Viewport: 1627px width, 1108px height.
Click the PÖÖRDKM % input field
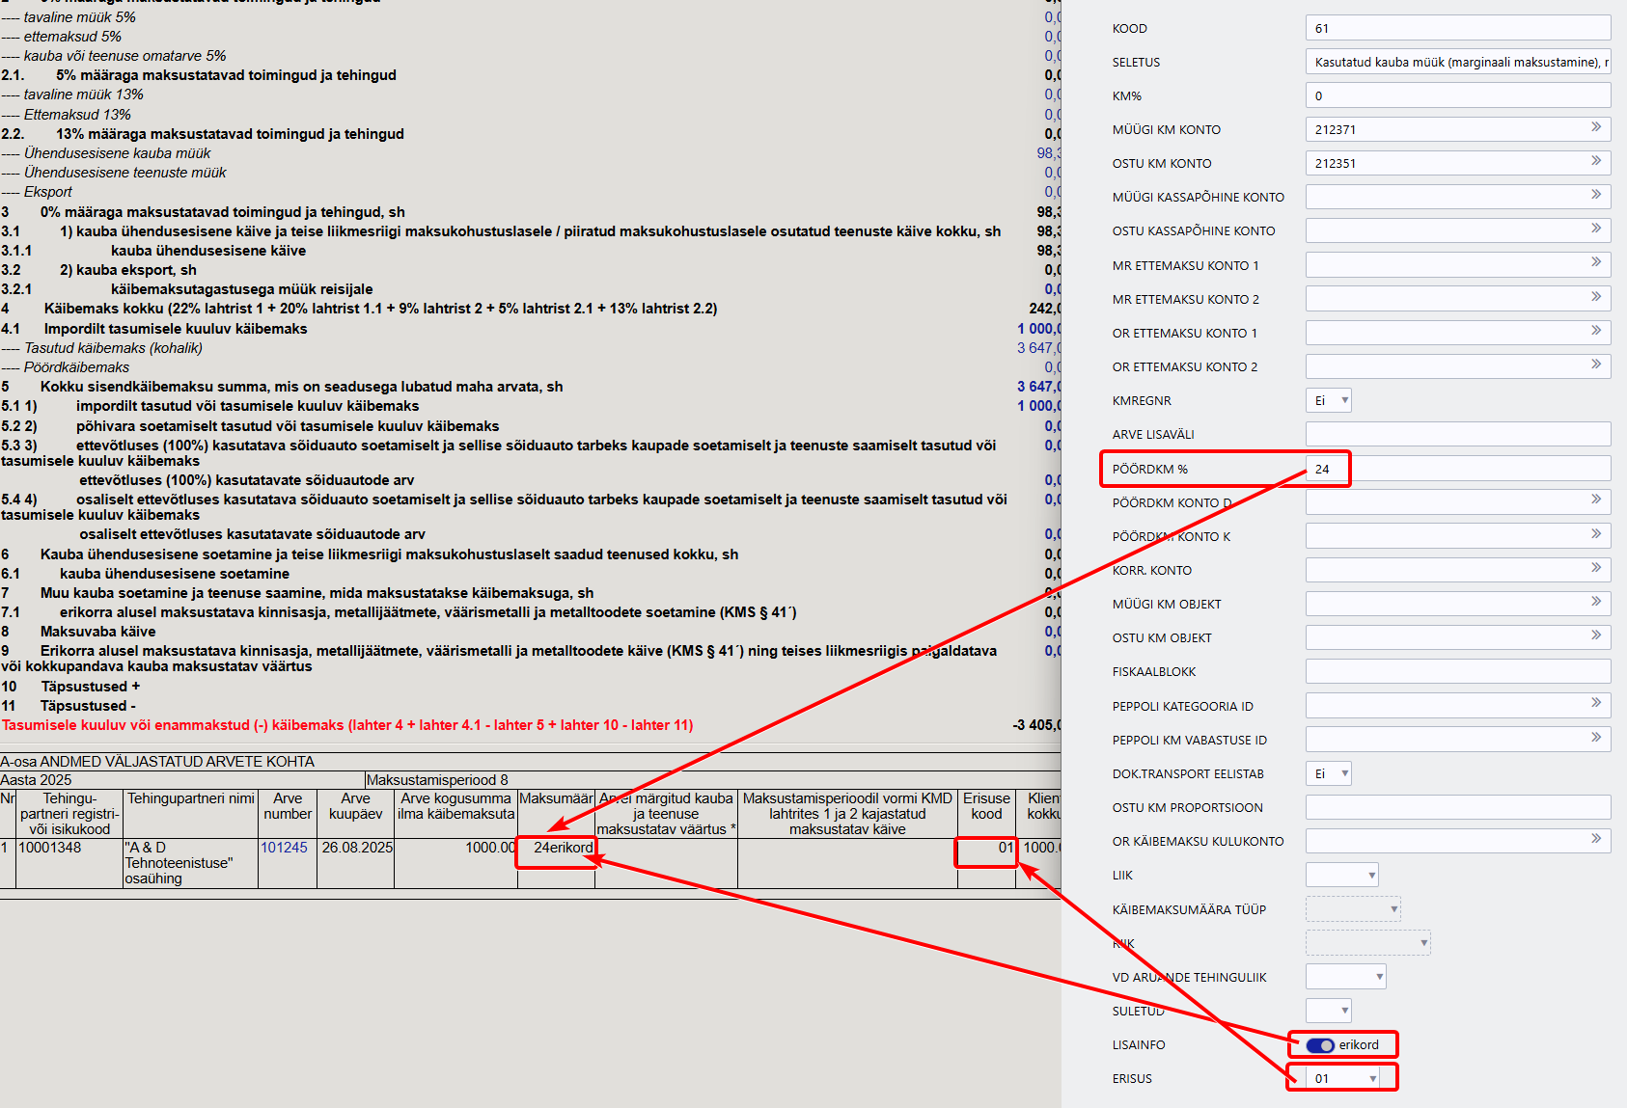click(x=1458, y=469)
